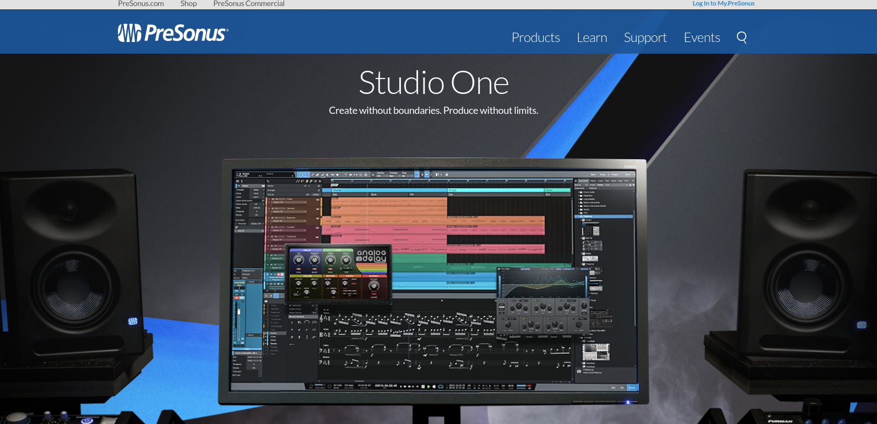The image size is (877, 424).
Task: Click the Studio One heading
Action: (434, 83)
